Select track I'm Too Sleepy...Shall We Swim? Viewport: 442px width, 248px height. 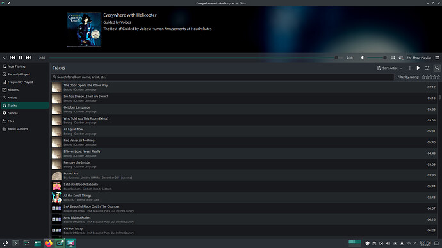coord(244,98)
